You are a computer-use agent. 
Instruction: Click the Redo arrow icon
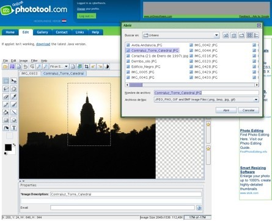click(x=32, y=67)
